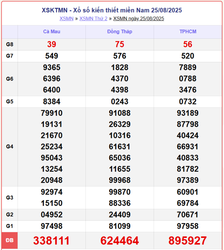Open the XSMN breadcrumb link
Viewport: 224px width, 250px height.
[67, 19]
